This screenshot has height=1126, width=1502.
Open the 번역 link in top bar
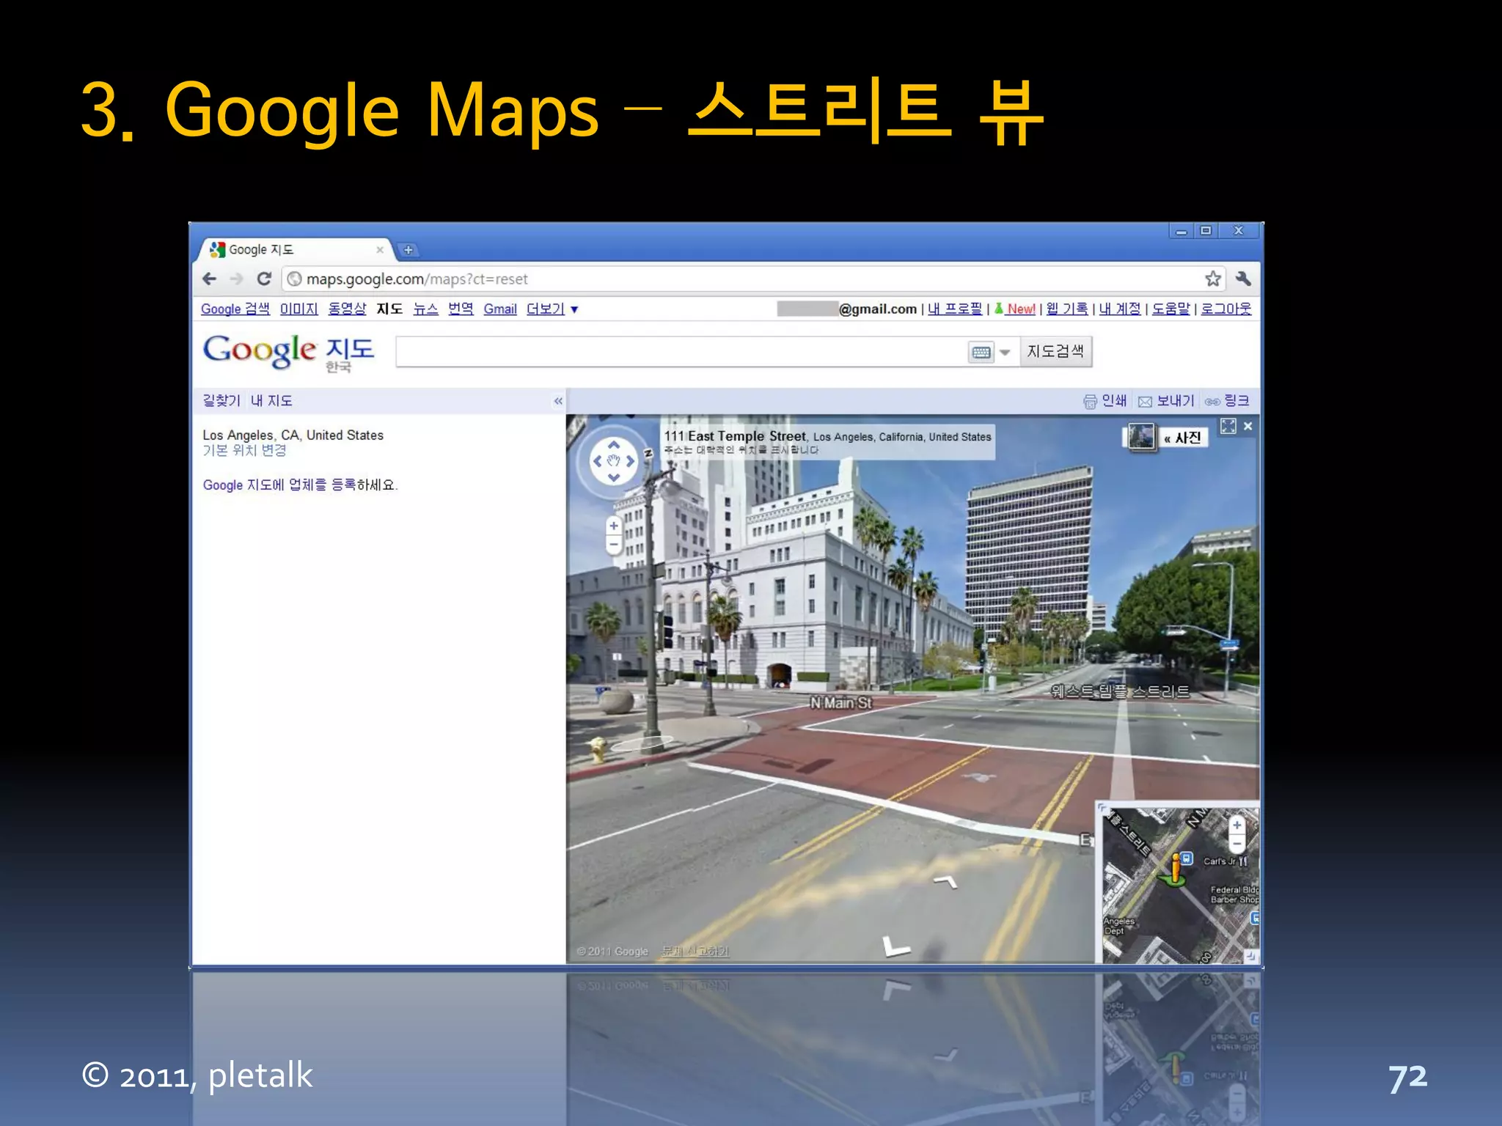tap(461, 309)
